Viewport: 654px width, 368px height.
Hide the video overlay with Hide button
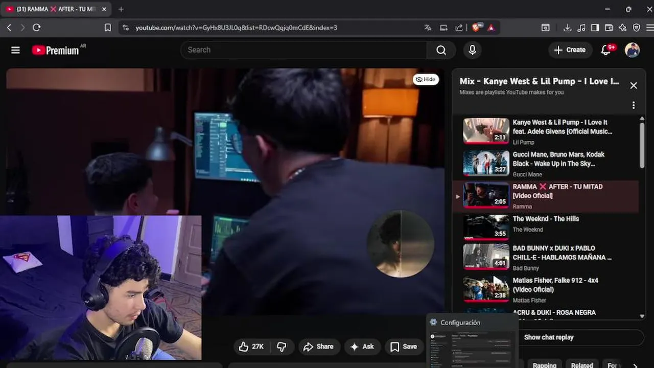[x=426, y=79]
